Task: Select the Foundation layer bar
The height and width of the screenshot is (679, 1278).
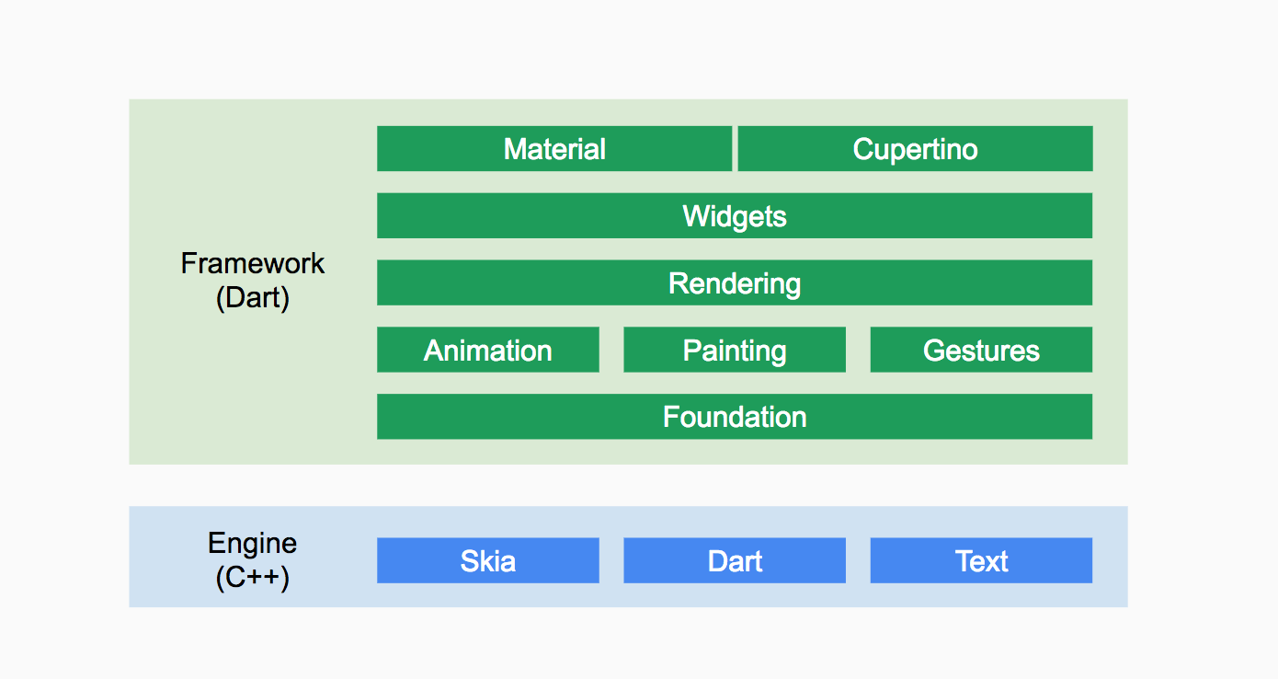Action: 735,417
